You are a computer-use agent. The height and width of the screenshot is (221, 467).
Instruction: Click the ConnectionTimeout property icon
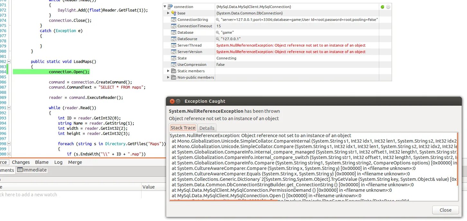174,26
